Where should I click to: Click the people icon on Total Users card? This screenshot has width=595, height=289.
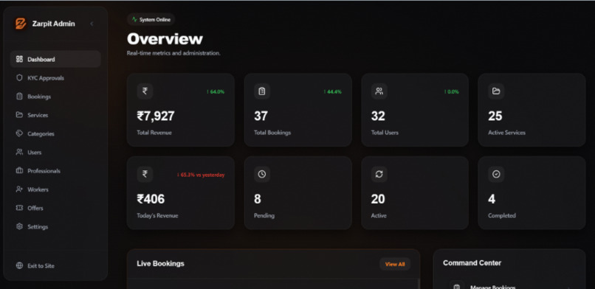(x=379, y=91)
